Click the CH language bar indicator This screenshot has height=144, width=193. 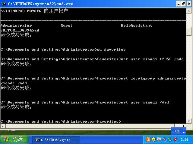[x=177, y=131]
